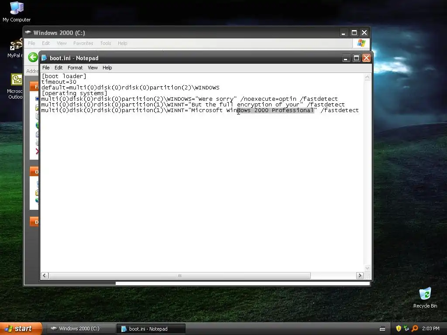The width and height of the screenshot is (447, 335).
Task: Open Notepad Help menu
Action: pyautogui.click(x=107, y=68)
